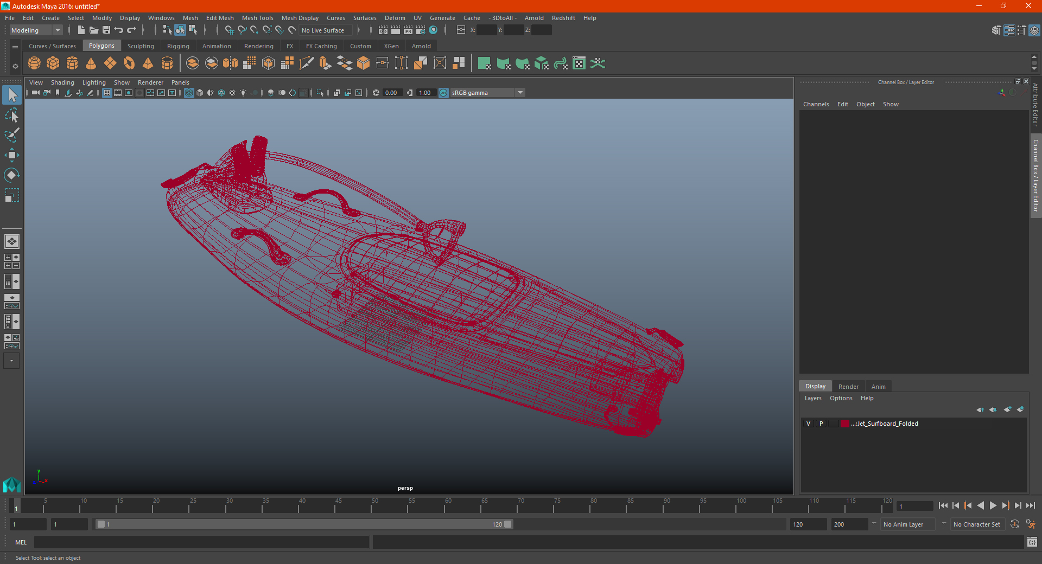1042x564 pixels.
Task: Toggle playback P of Jet_Surfboard_Folded layer
Action: point(821,424)
